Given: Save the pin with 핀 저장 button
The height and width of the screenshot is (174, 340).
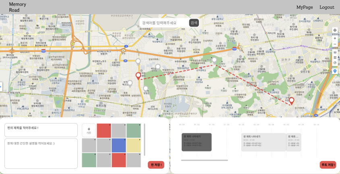Looking at the screenshot, I should (156, 165).
